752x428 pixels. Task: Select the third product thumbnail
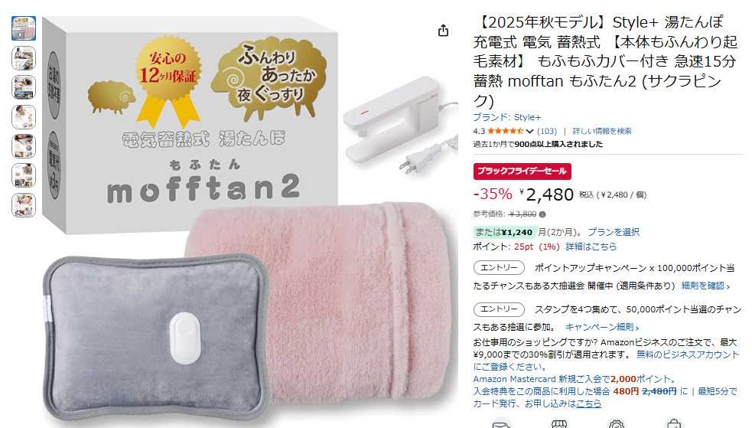(24, 87)
